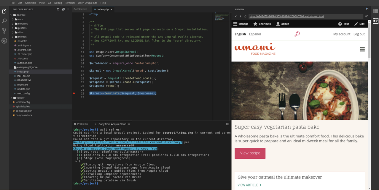Open .htaccess file in Explorer
379x190 pixels.
[x=22, y=59]
